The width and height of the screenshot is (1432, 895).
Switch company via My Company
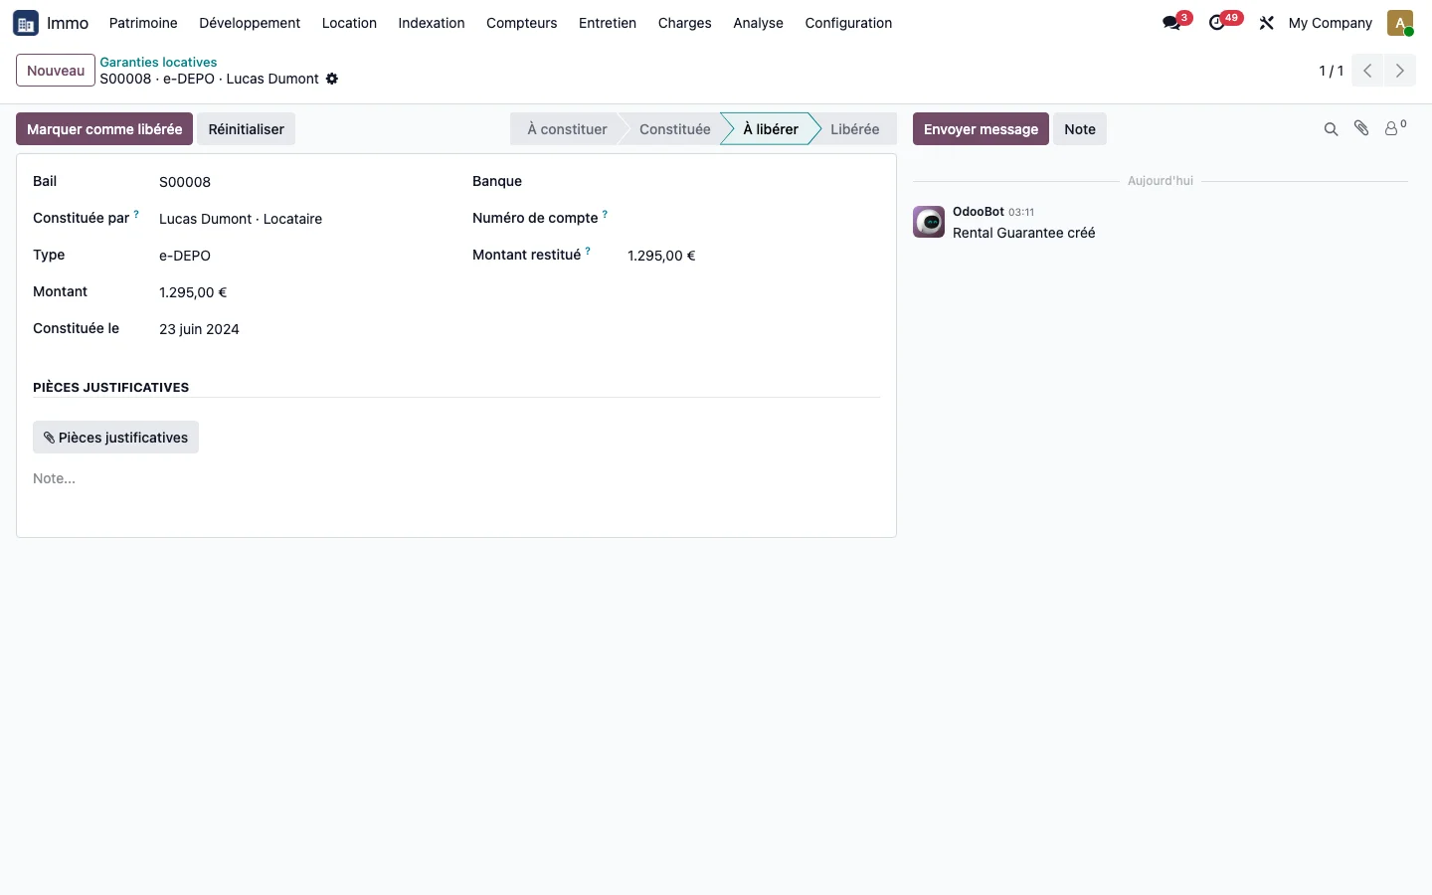(x=1330, y=23)
